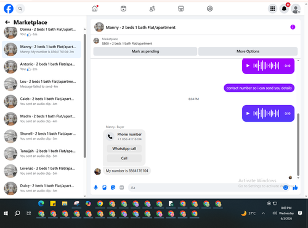This screenshot has width=308, height=228.
Task: Open the Shonell conversation
Action: [x=41, y=136]
